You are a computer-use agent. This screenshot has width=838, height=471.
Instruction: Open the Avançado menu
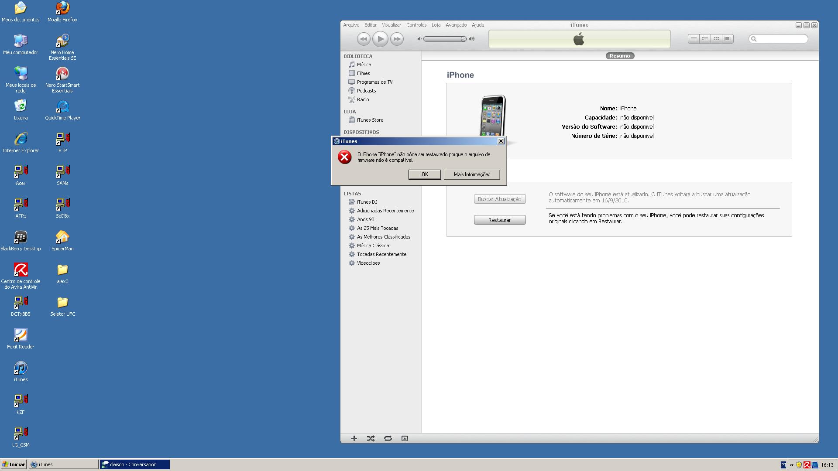click(456, 25)
